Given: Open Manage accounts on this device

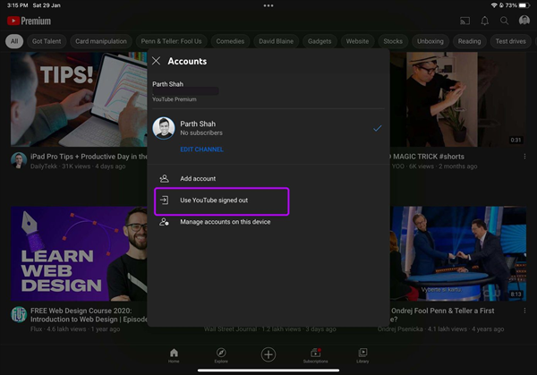Looking at the screenshot, I should 224,222.
